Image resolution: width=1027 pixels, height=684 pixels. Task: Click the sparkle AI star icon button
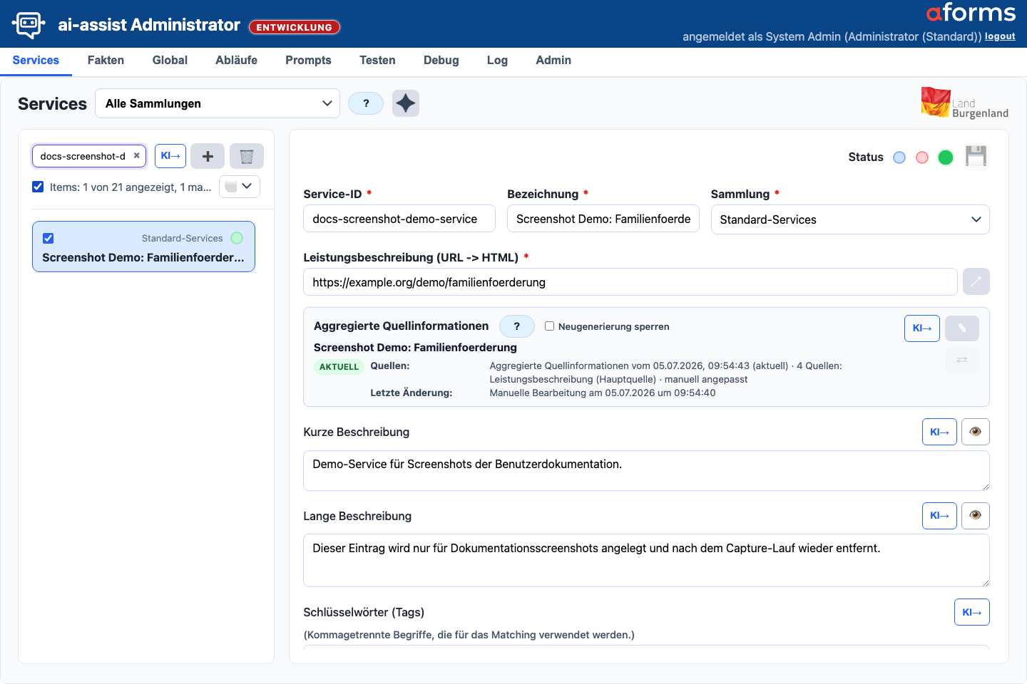[406, 103]
